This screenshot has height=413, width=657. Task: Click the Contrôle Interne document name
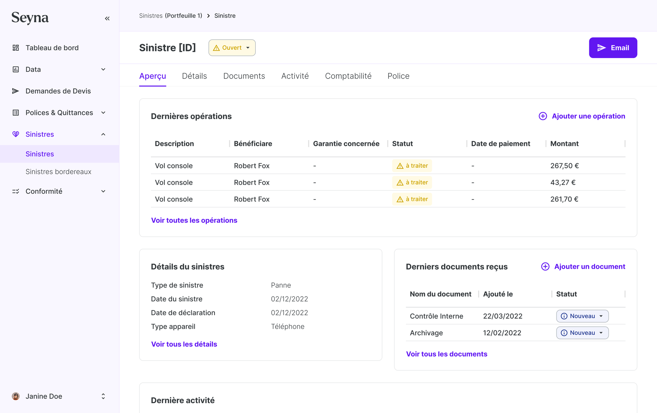coord(437,316)
